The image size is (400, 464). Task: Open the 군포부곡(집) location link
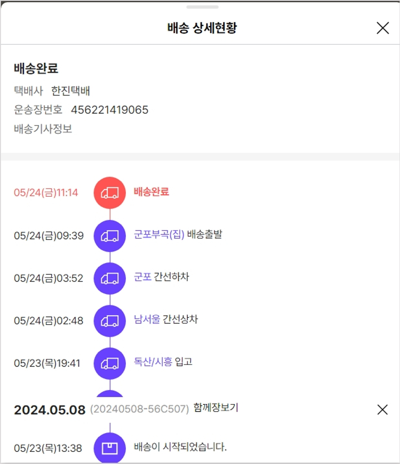(159, 235)
